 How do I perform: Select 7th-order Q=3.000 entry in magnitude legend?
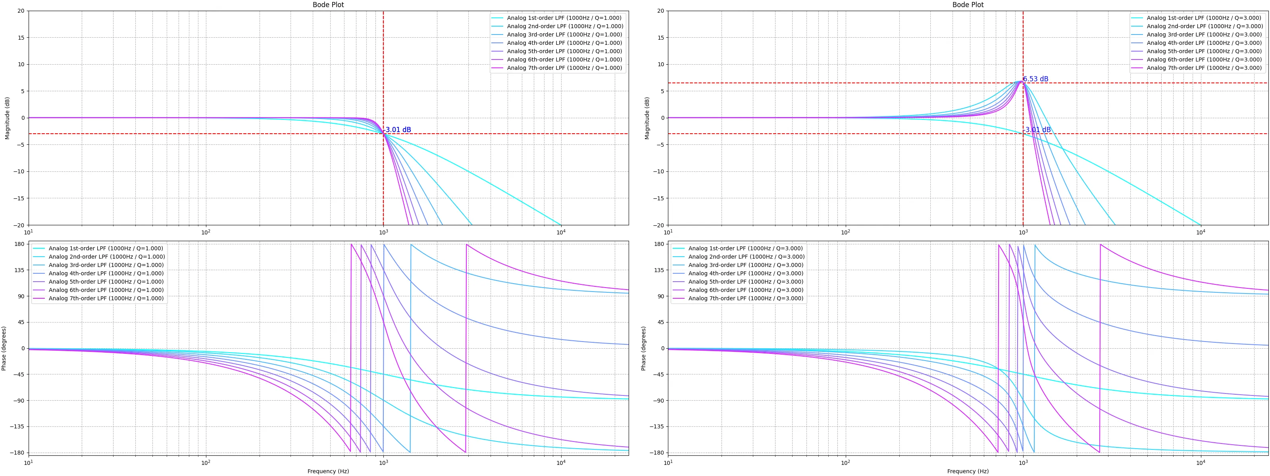point(1204,68)
